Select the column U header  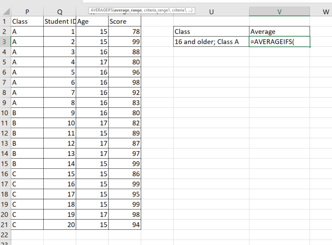tap(211, 12)
